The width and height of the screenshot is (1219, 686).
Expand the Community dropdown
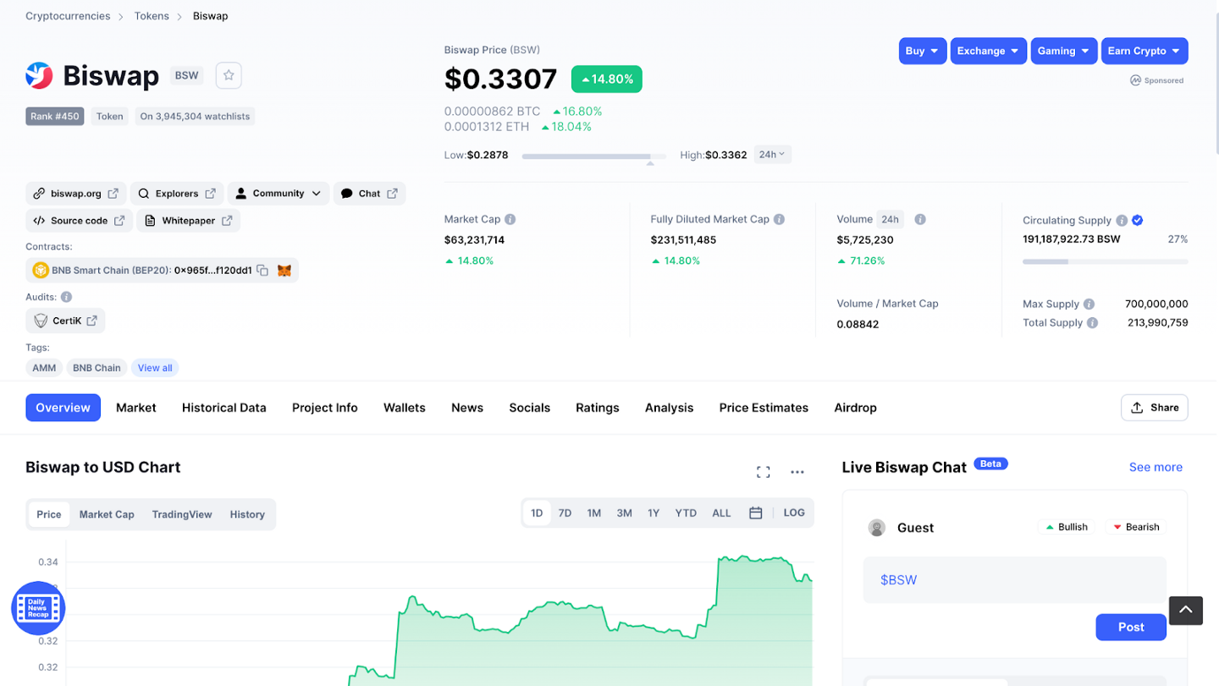coord(279,194)
